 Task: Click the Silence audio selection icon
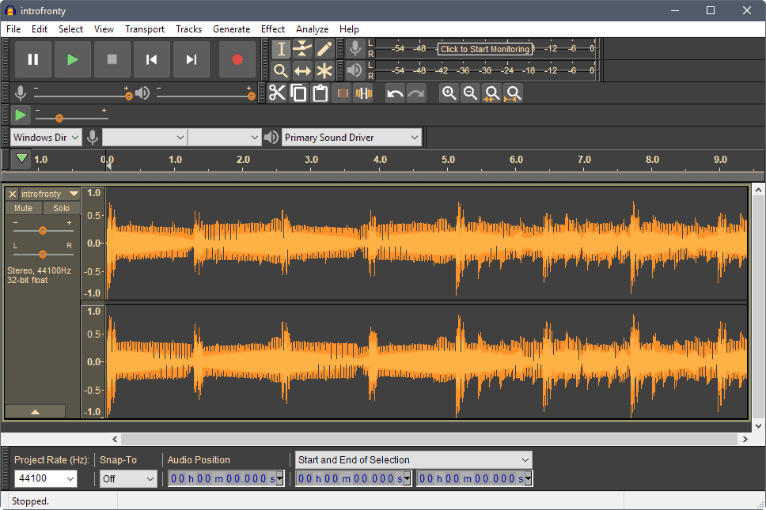363,93
